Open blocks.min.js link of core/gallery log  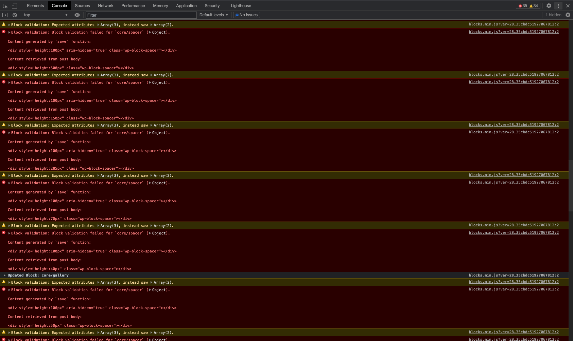coord(514,276)
